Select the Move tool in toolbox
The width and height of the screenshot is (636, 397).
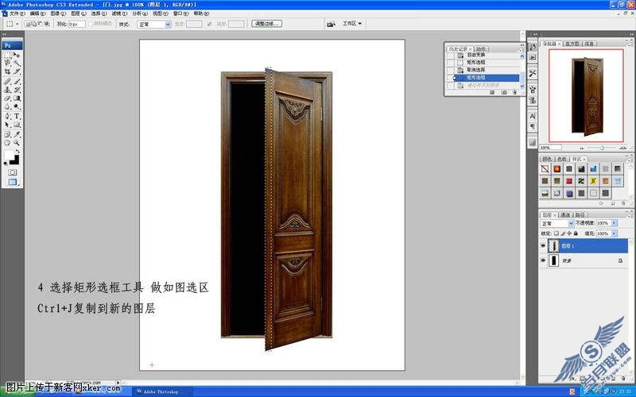17,55
